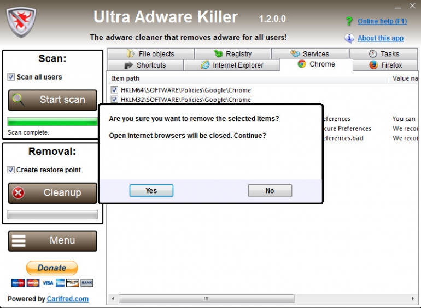This screenshot has width=421, height=308.
Task: Toggle the Scan all users checkbox
Action: (x=11, y=77)
